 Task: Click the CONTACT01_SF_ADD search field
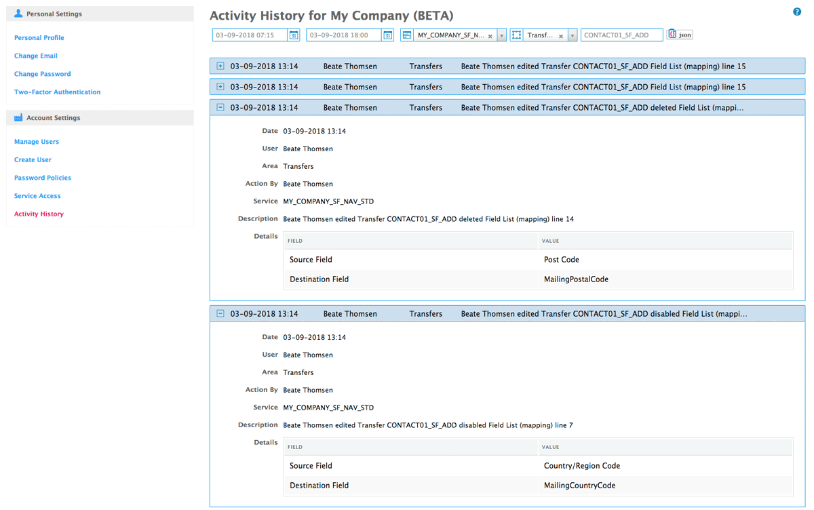tap(621, 35)
